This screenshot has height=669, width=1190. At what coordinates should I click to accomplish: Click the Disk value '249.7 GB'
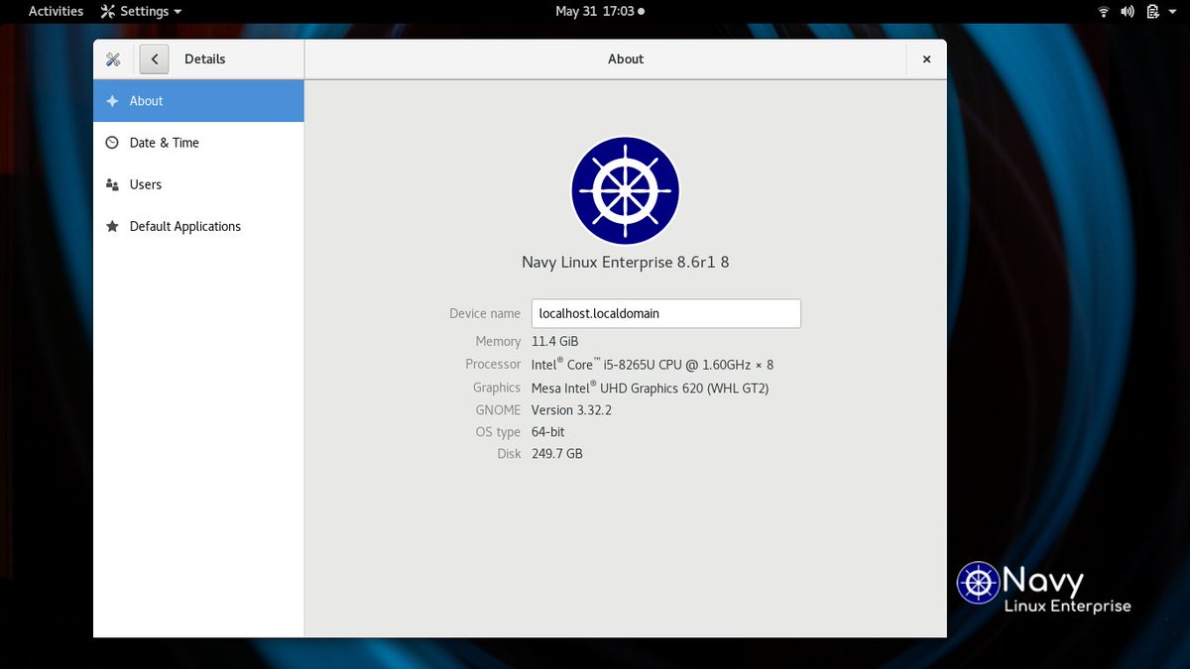[x=557, y=454]
